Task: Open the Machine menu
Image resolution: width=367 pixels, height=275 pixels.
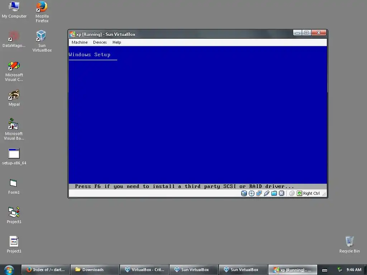Action: click(80, 42)
